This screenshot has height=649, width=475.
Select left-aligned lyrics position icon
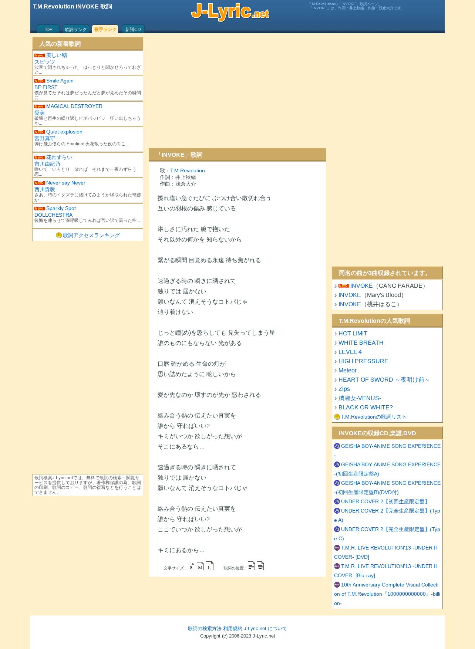tap(251, 566)
